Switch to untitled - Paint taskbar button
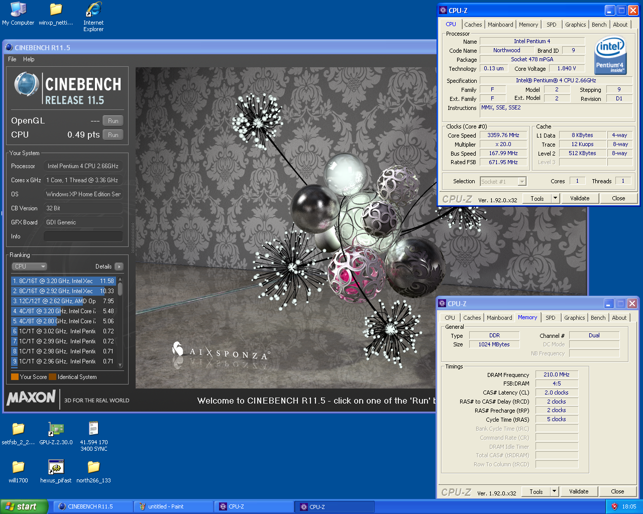The width and height of the screenshot is (643, 514). [x=173, y=506]
